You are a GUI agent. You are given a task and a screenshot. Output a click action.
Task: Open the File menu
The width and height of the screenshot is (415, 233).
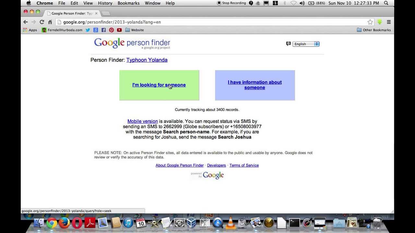click(62, 3)
